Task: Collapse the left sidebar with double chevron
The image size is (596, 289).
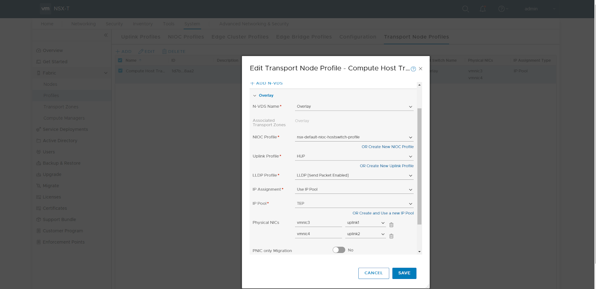Action: point(106,35)
